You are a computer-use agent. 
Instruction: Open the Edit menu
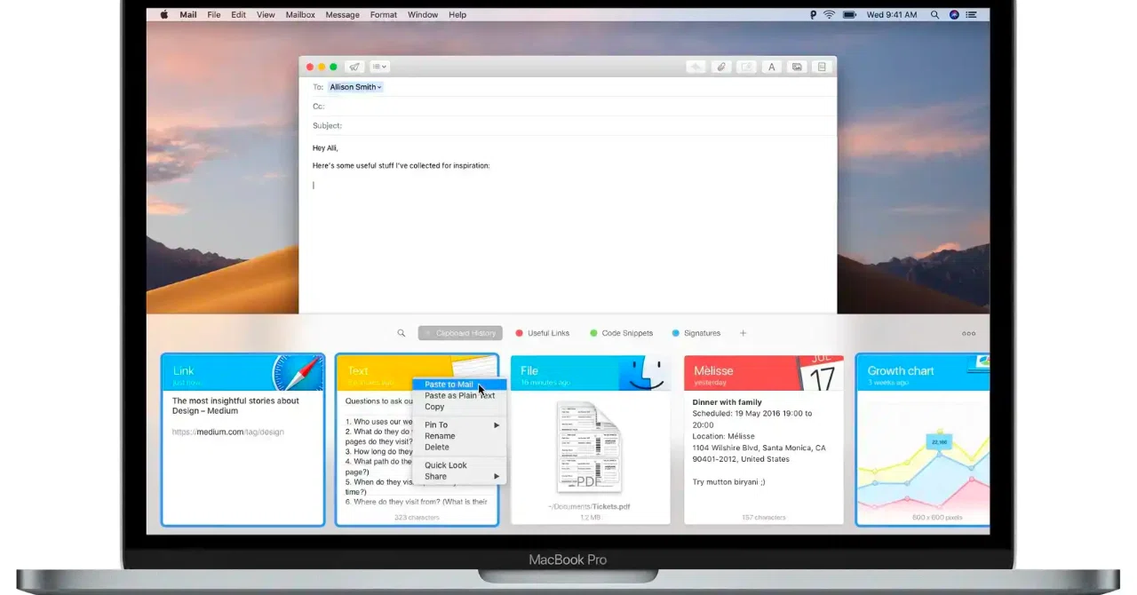(239, 15)
